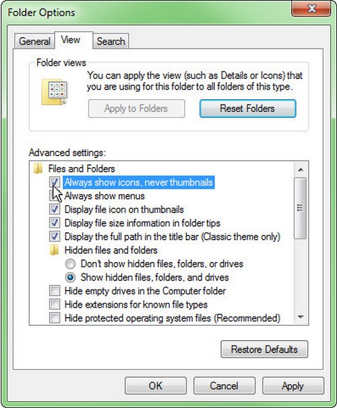Click the scroll up arrow in Advanced settings

click(x=301, y=170)
